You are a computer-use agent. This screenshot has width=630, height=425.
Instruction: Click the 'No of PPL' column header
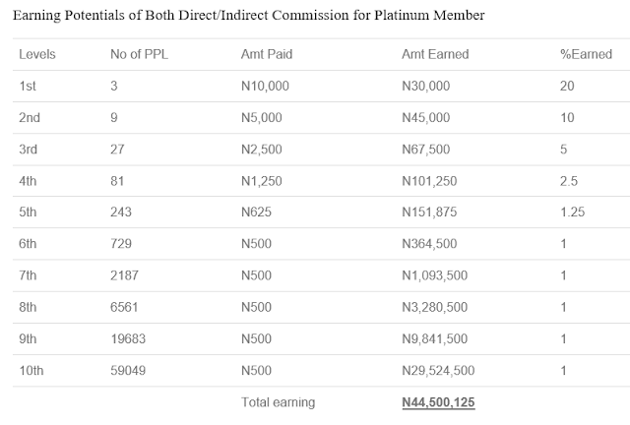click(137, 54)
